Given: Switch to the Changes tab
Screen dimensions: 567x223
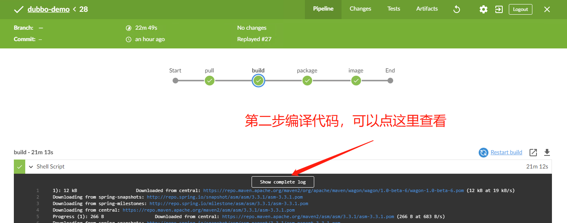Looking at the screenshot, I should 360,9.
